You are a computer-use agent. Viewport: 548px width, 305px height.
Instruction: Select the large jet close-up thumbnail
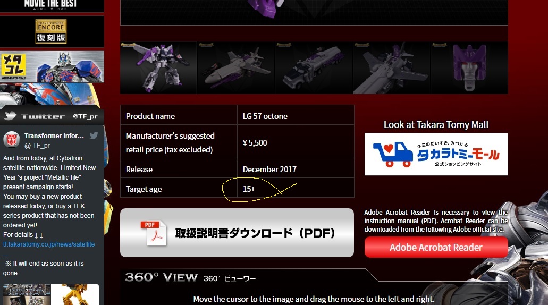click(x=392, y=68)
